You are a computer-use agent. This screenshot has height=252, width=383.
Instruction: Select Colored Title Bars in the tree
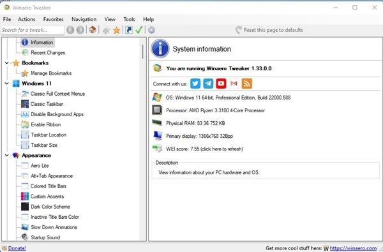pyautogui.click(x=49, y=186)
